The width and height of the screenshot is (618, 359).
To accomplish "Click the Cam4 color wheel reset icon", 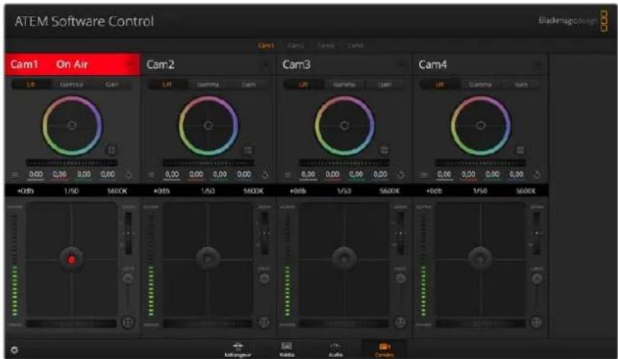I will coord(520,150).
